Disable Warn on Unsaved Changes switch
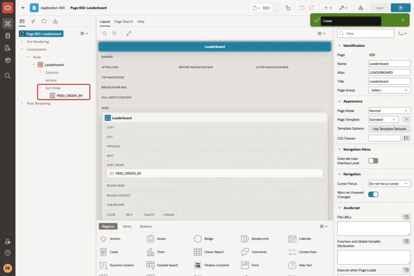 click(x=373, y=194)
